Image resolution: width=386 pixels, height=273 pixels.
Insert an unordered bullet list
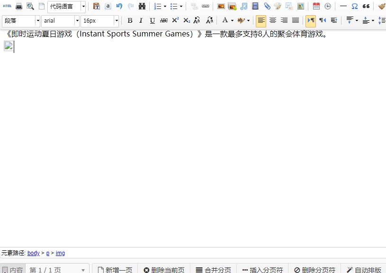point(174,6)
